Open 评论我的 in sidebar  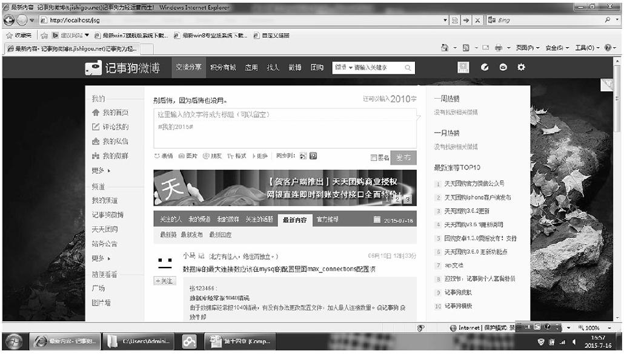(x=111, y=127)
